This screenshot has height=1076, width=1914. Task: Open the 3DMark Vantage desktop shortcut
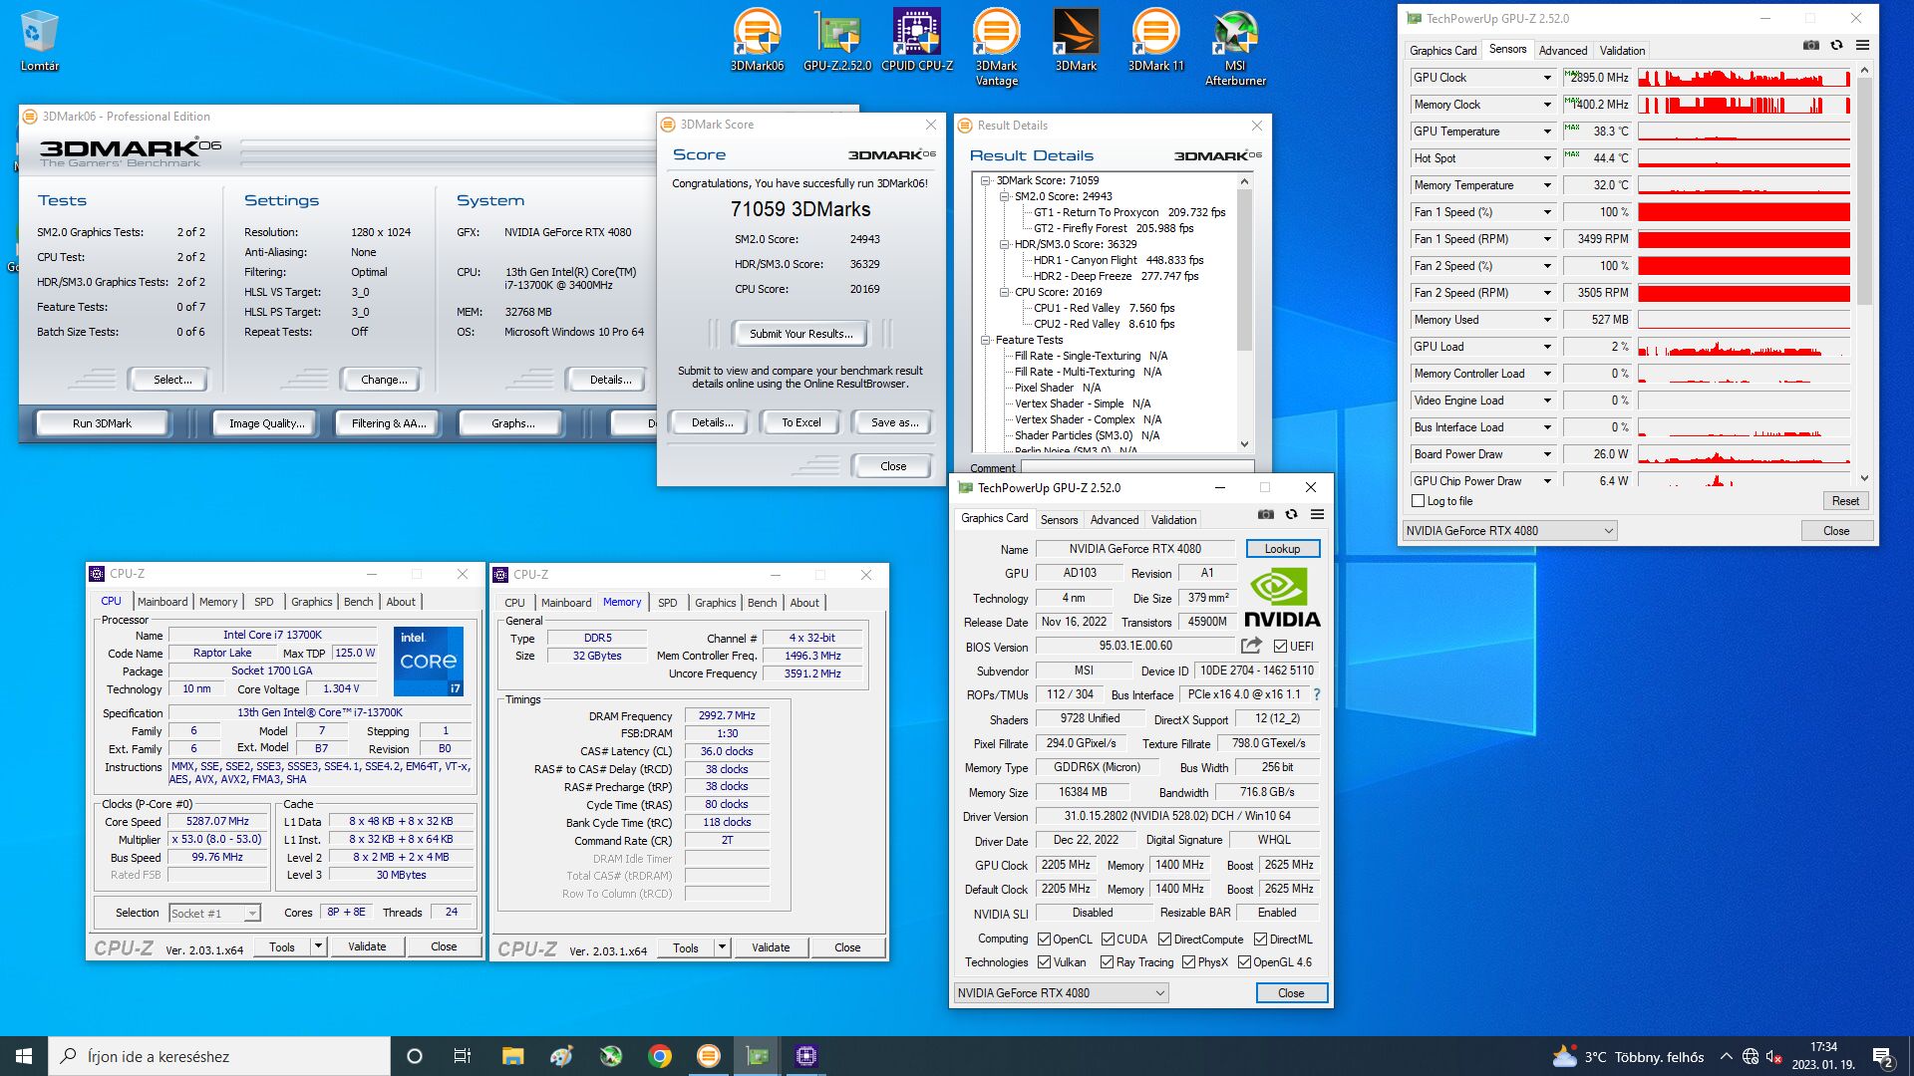click(997, 47)
